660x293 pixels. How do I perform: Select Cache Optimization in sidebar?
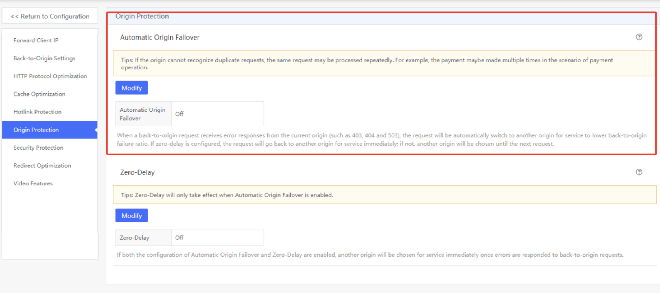39,94
